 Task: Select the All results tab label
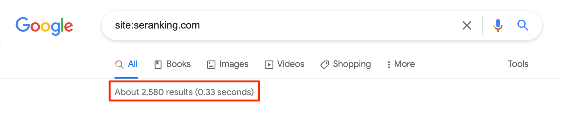click(133, 64)
